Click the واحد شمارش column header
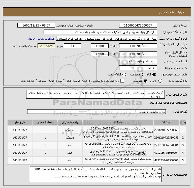Screen dimensions: 194x188 [x=70, y=122]
